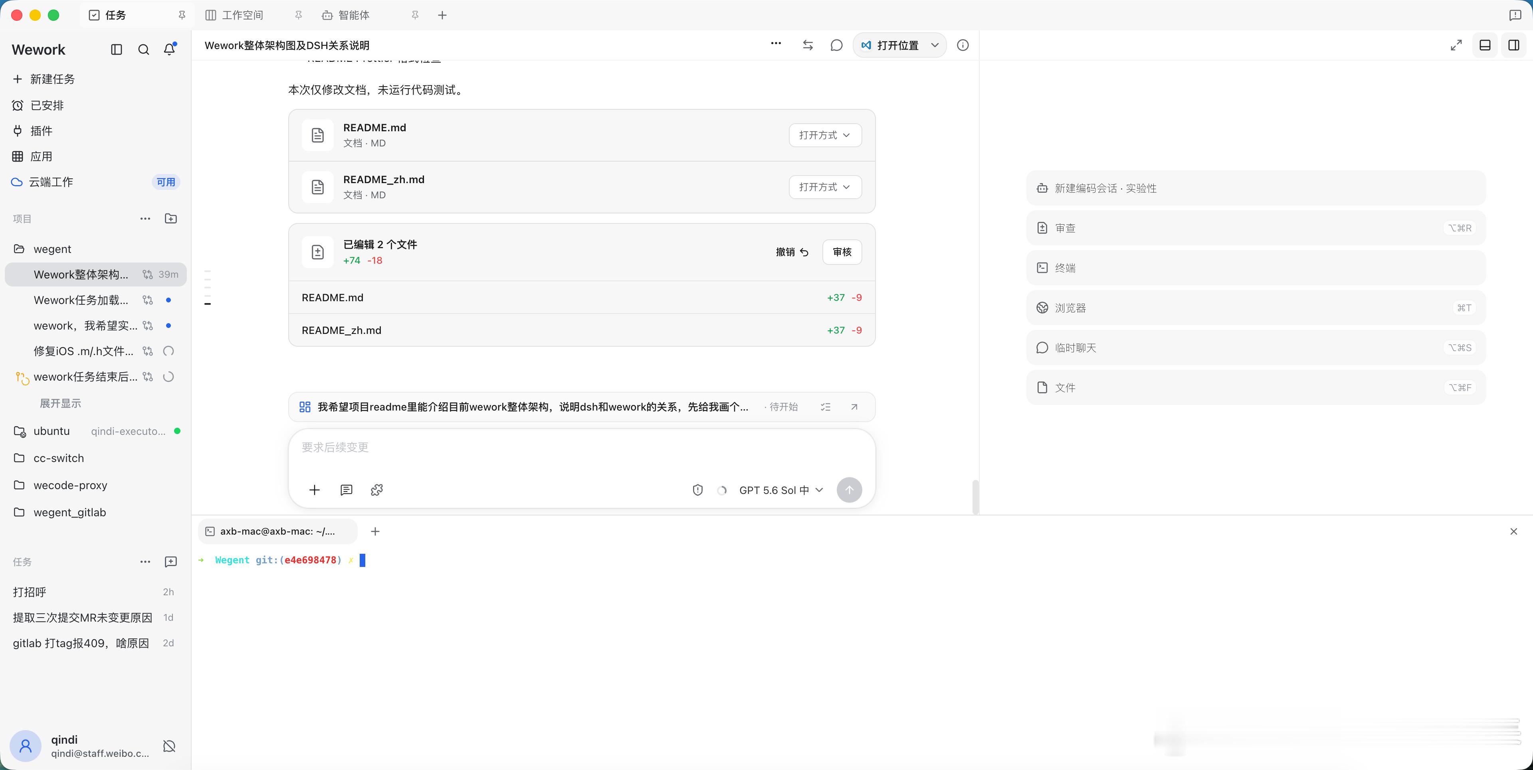
Task: Click the swap arrows icon in header
Action: point(808,45)
